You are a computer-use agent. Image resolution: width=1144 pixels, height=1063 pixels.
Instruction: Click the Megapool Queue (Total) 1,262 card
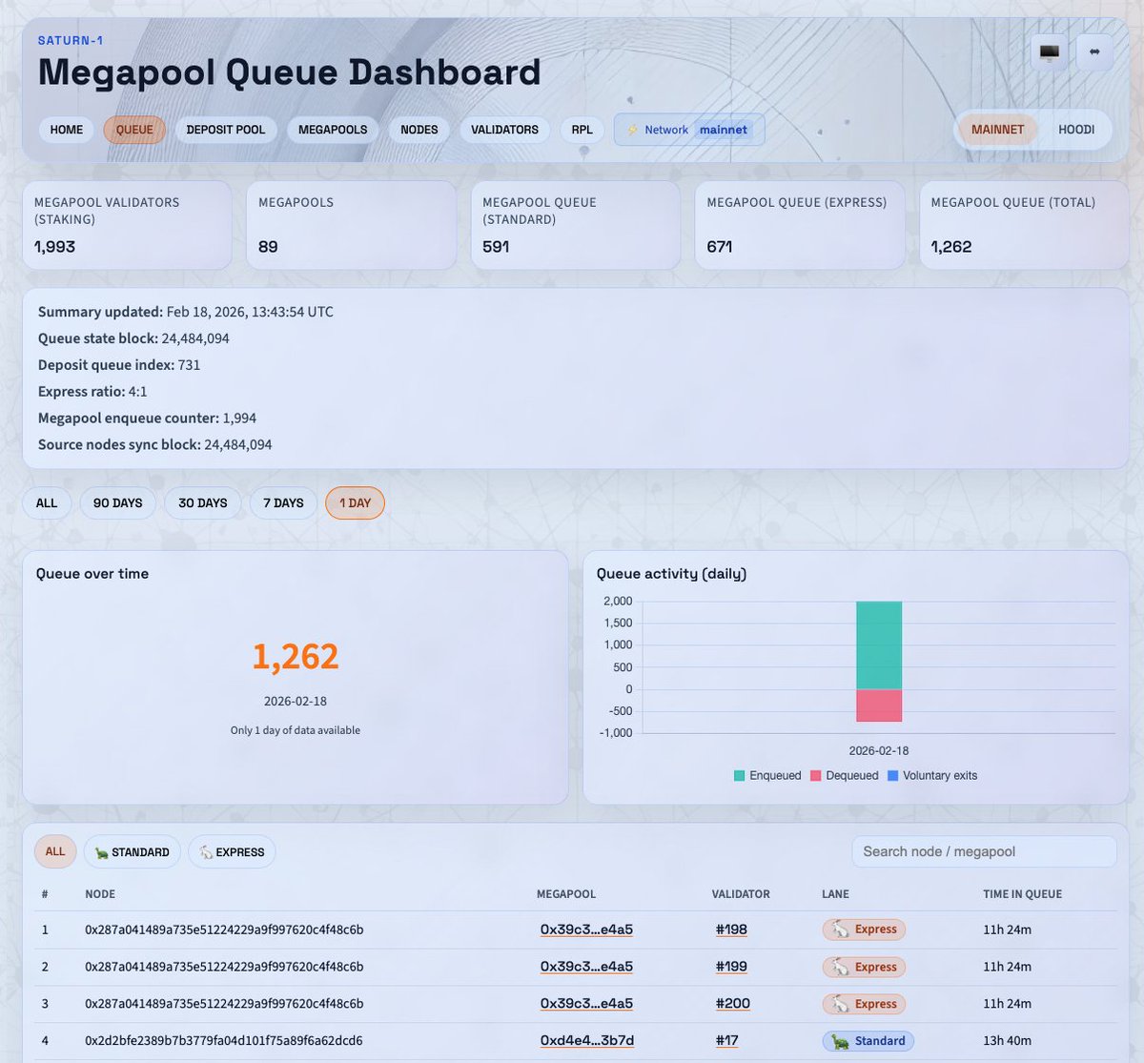pos(1024,225)
